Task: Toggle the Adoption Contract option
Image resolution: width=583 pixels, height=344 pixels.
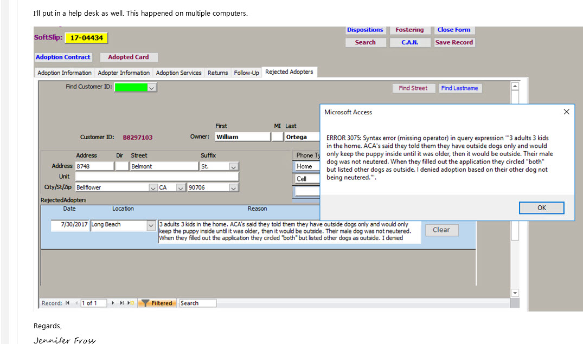Action: (63, 57)
